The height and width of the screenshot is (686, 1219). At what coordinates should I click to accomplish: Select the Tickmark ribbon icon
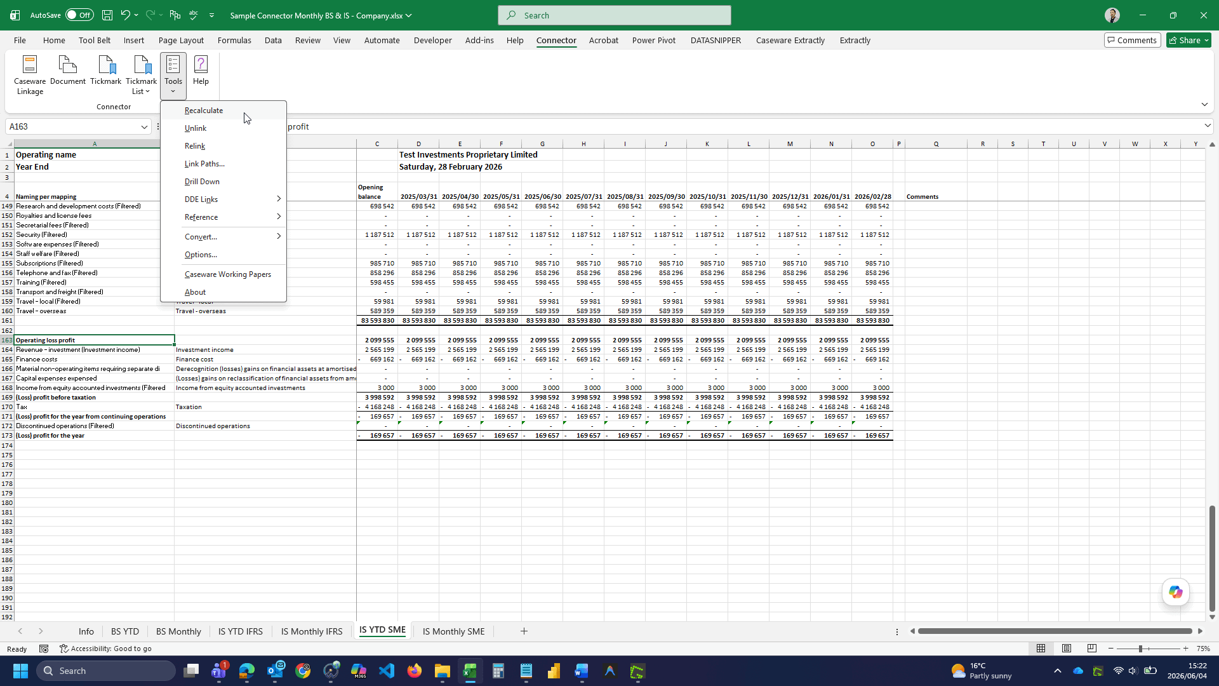105,71
